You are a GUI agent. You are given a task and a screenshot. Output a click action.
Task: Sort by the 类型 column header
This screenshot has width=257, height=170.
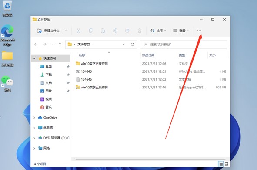point(182,55)
